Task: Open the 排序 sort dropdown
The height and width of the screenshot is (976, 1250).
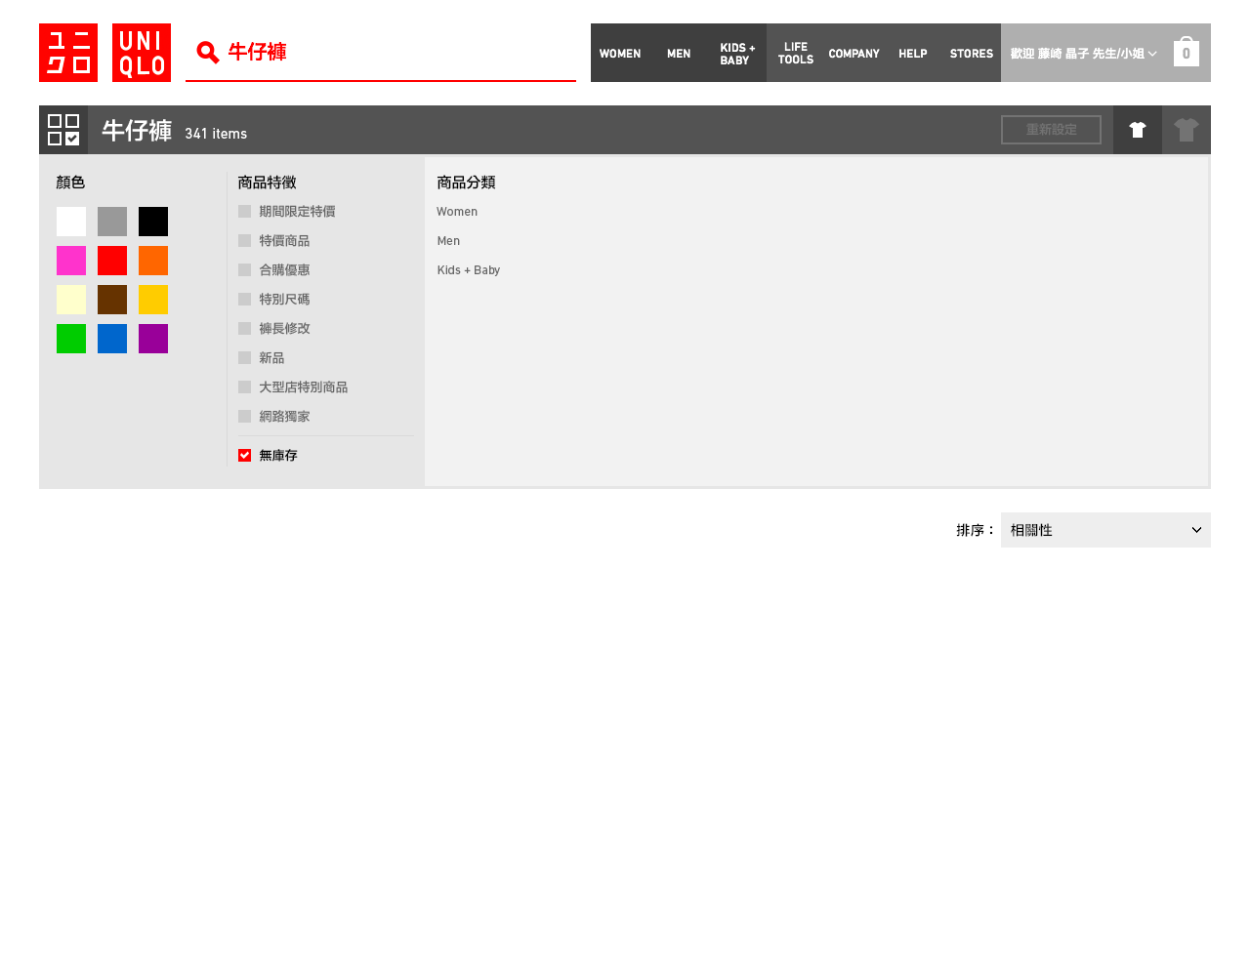Action: (1105, 530)
